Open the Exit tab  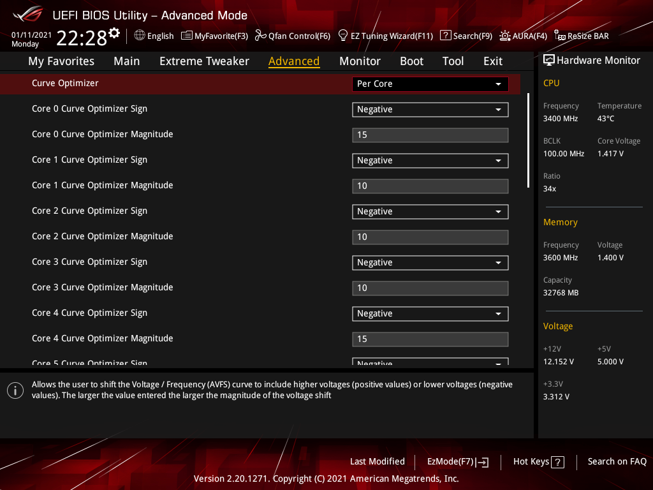pos(493,61)
